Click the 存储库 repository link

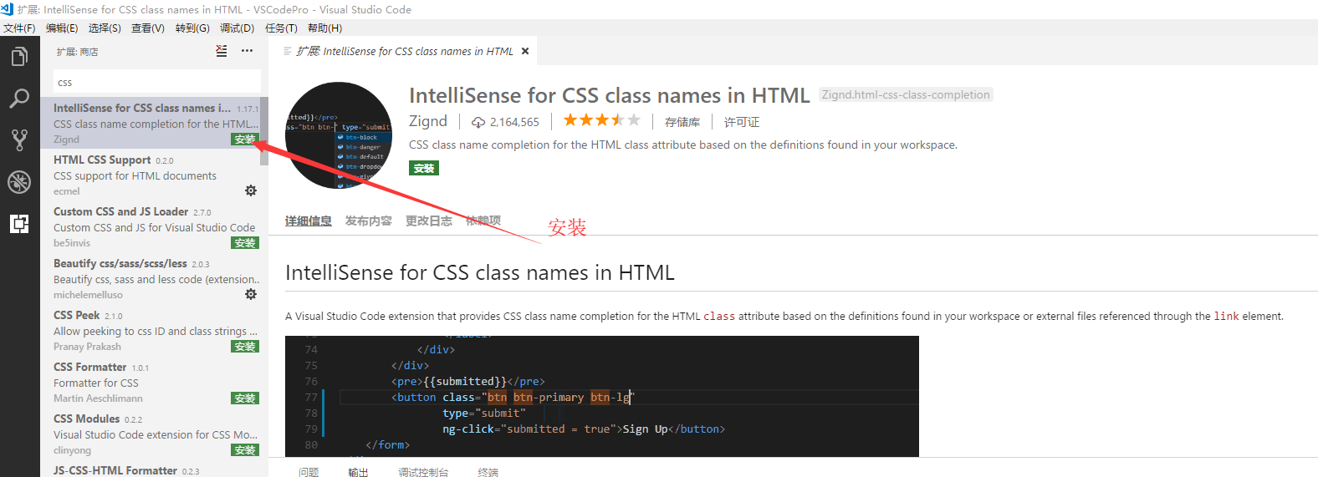682,122
